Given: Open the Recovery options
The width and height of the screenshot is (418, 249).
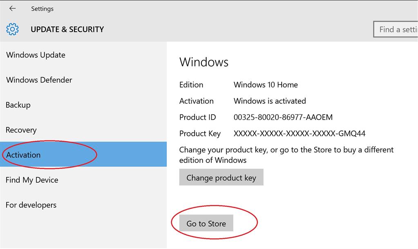Looking at the screenshot, I should [x=21, y=130].
